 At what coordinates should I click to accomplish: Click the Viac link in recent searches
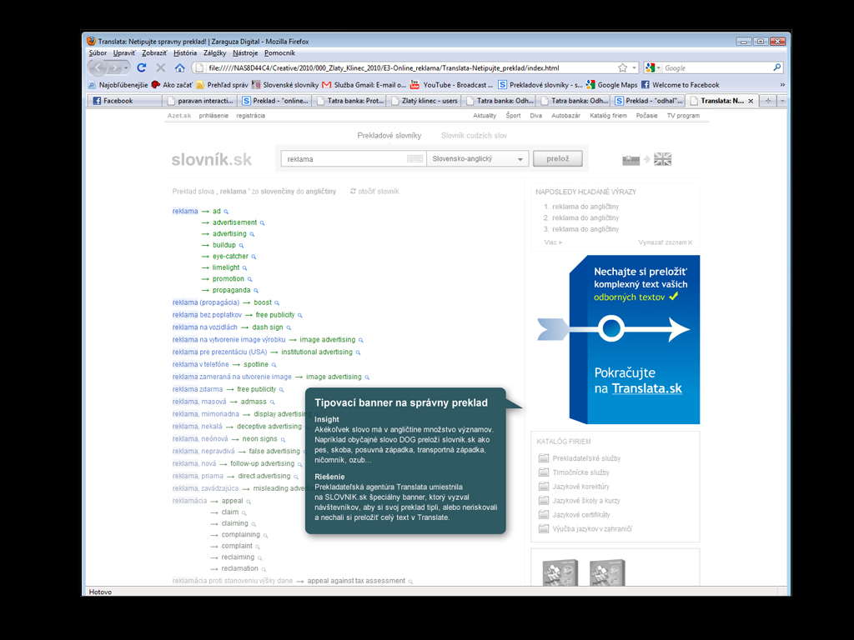553,242
